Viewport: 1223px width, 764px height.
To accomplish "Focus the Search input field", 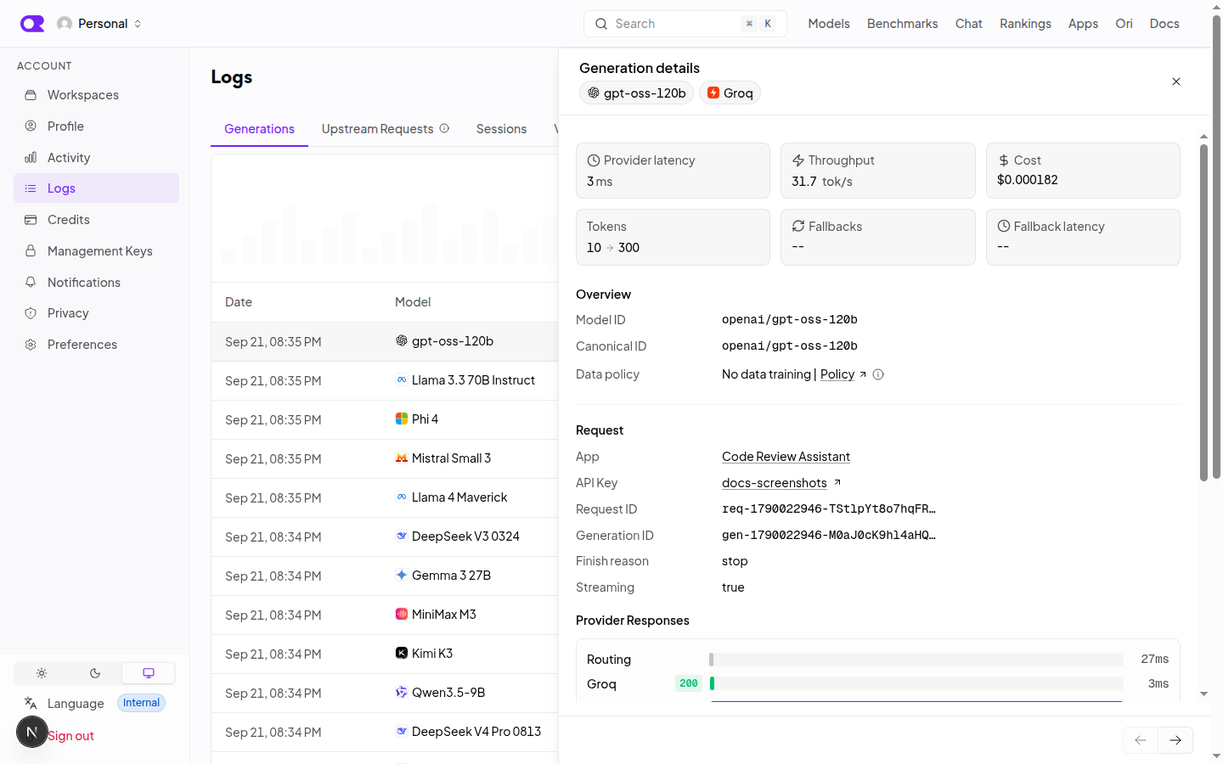I will click(685, 24).
